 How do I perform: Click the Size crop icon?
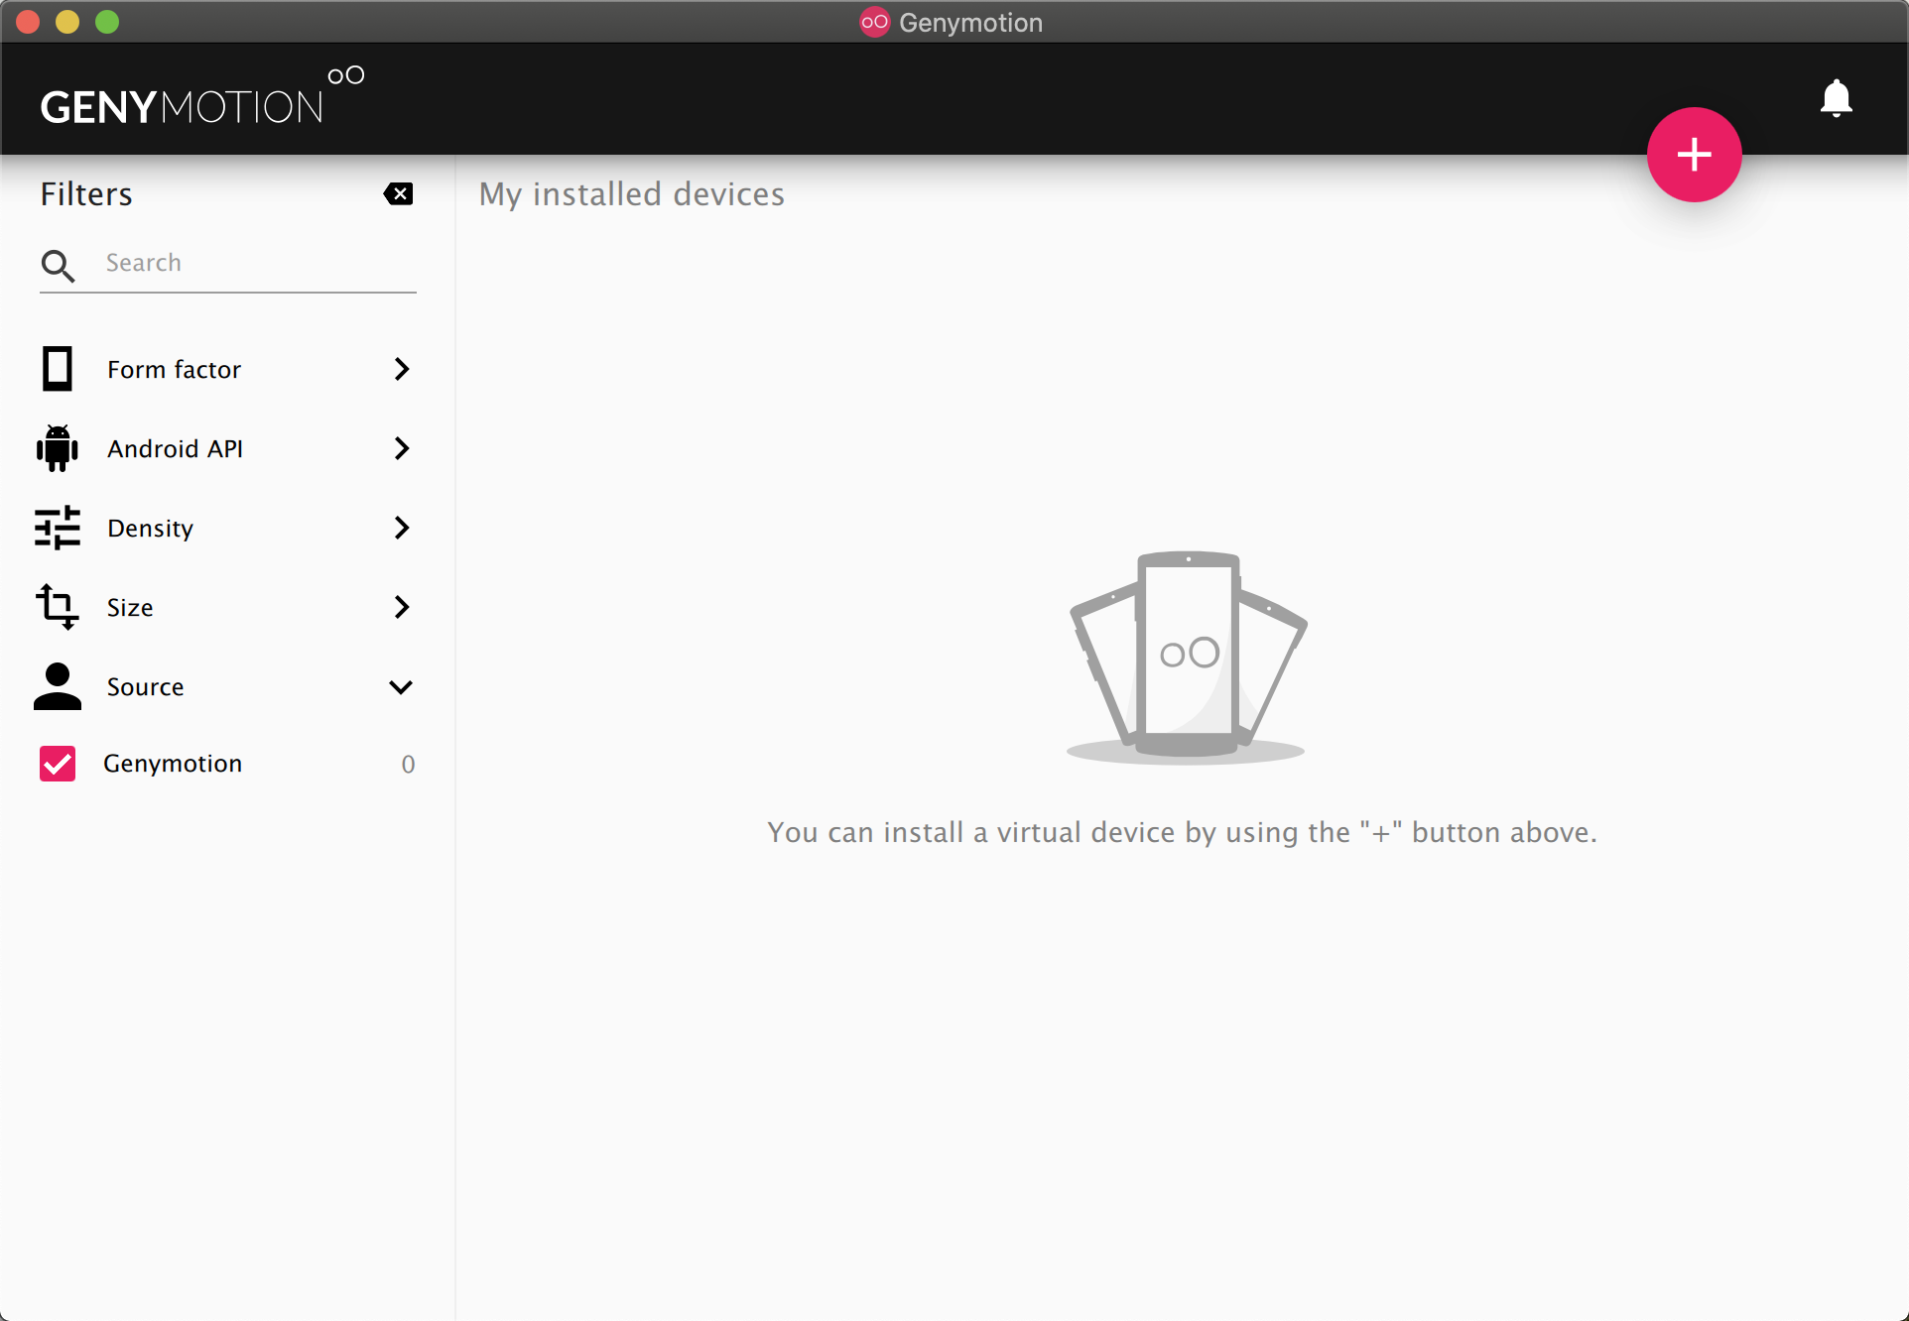point(58,607)
